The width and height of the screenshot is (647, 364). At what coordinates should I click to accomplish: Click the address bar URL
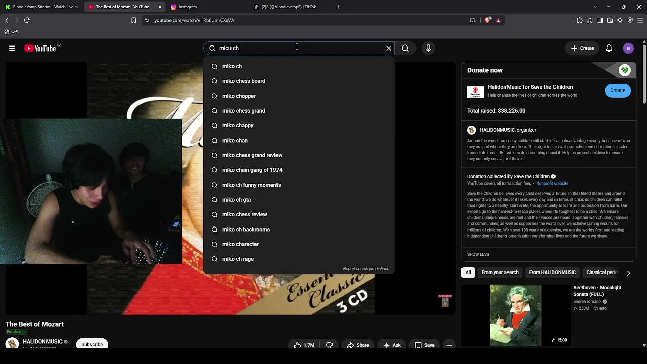pos(194,20)
